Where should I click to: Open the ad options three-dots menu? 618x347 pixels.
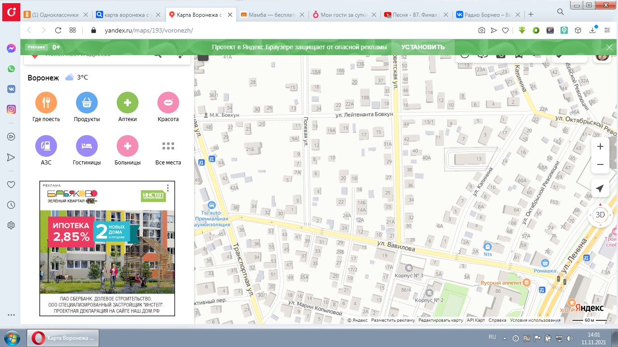point(167,188)
